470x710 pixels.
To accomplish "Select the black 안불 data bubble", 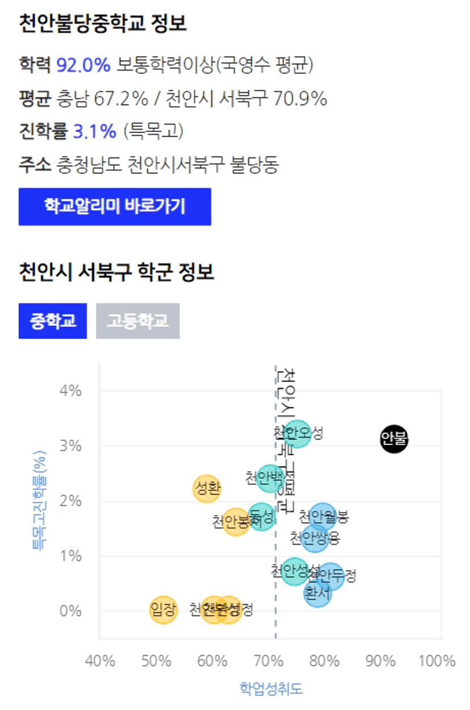I will pyautogui.click(x=394, y=439).
